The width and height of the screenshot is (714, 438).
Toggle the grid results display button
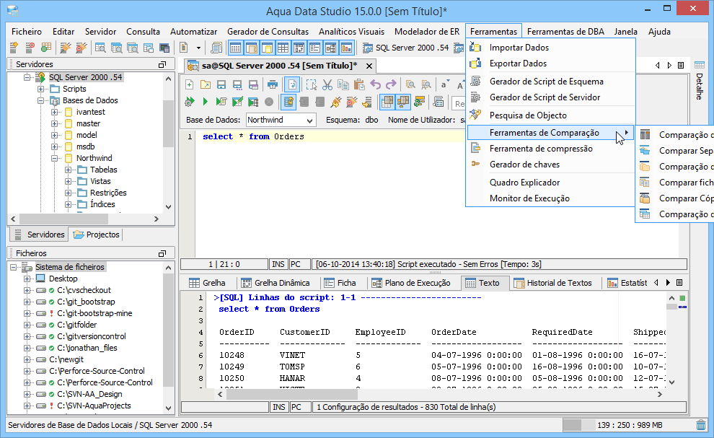point(387,102)
